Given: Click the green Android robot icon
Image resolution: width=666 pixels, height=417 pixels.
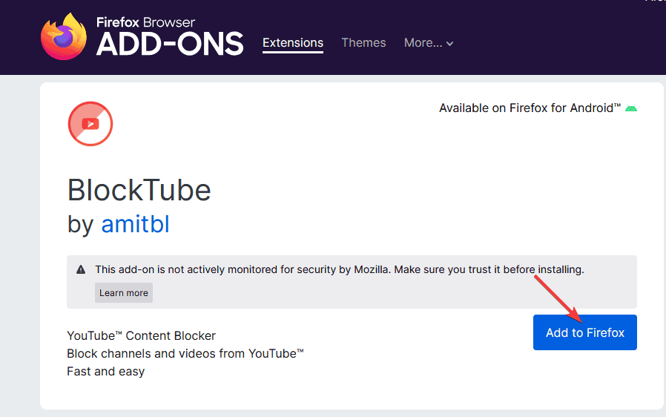Looking at the screenshot, I should pos(630,108).
